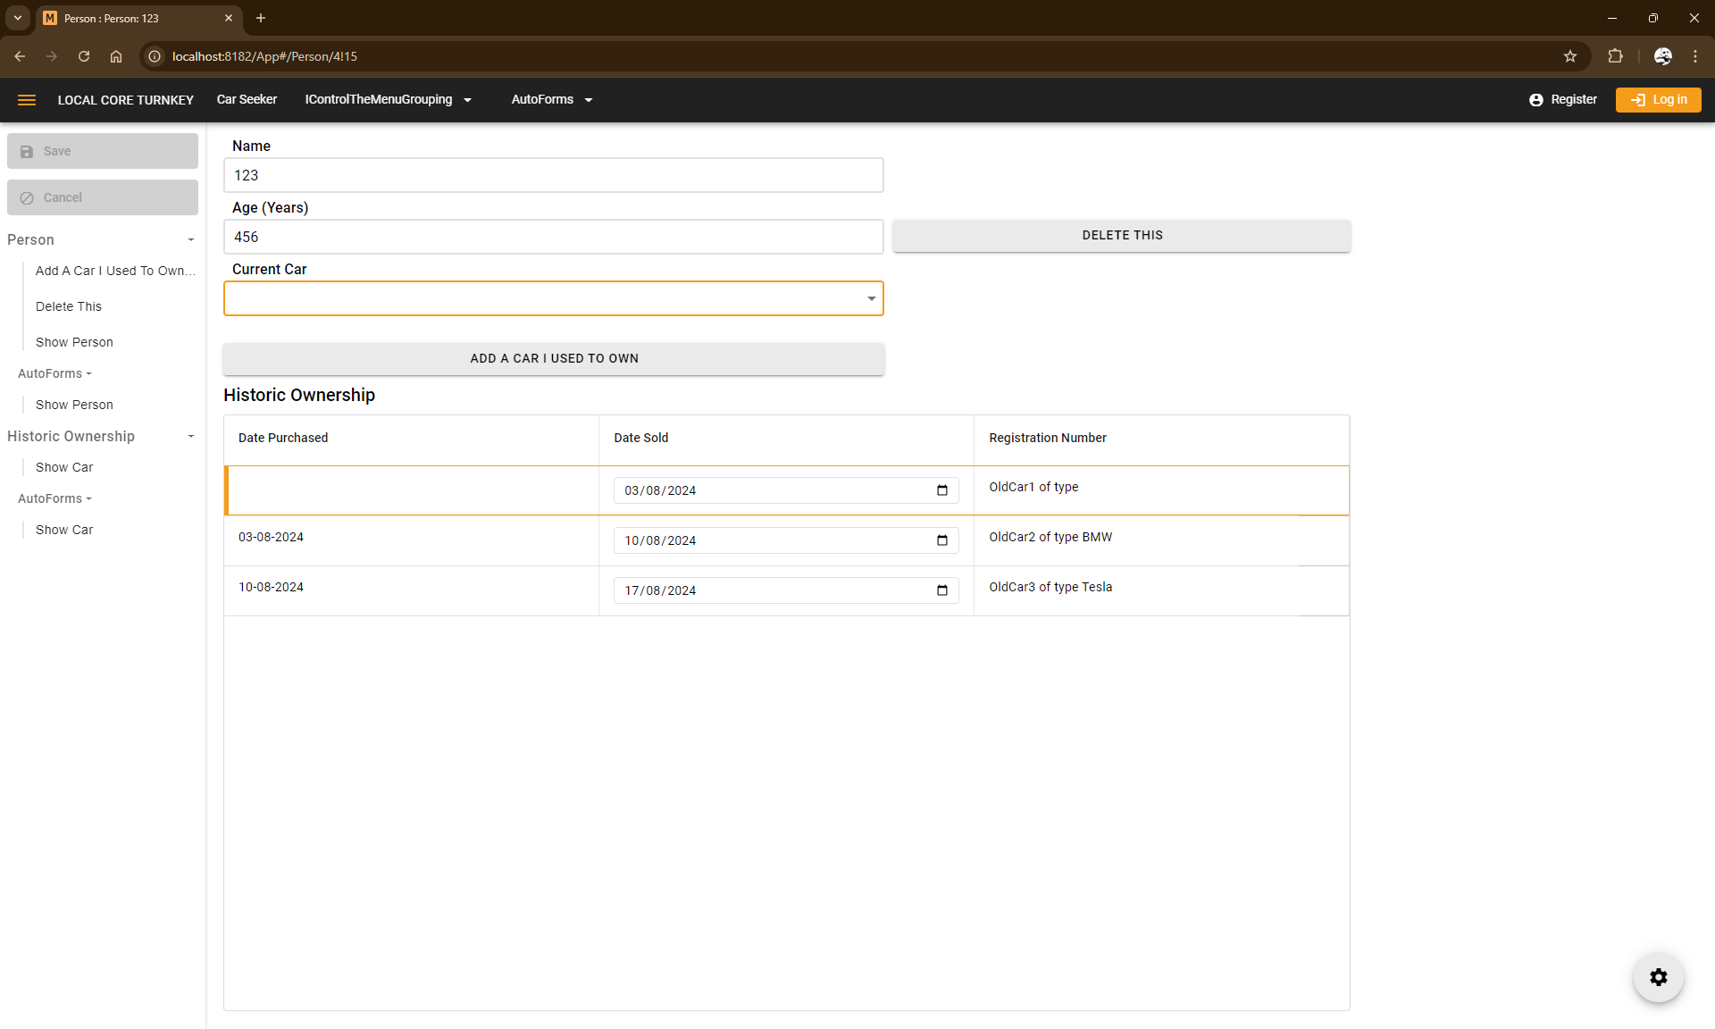
Task: Open the AutoForms top menu dropdown
Action: coord(551,100)
